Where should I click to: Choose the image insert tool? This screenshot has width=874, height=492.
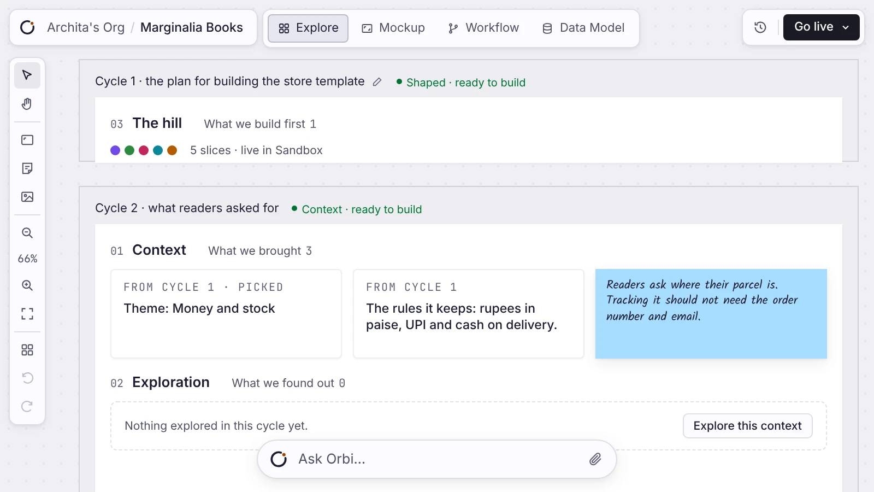(27, 197)
